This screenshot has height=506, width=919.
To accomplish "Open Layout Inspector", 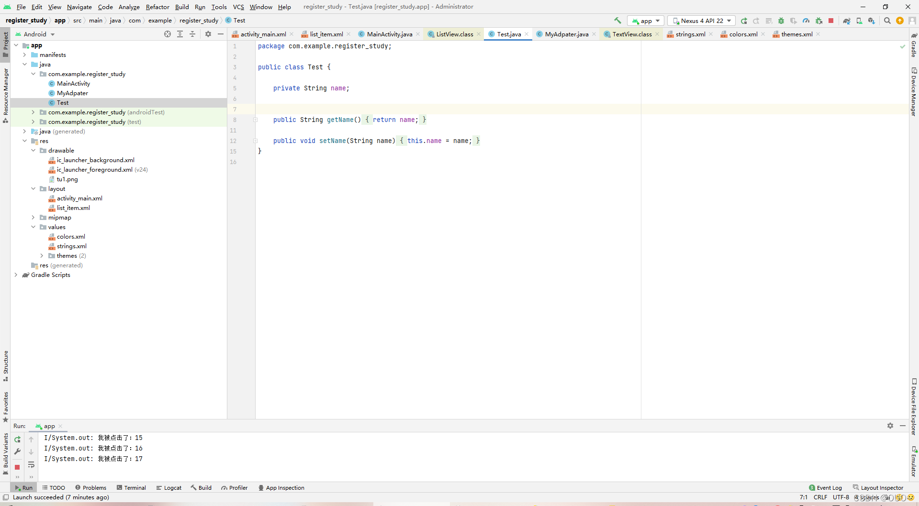I will pos(878,488).
